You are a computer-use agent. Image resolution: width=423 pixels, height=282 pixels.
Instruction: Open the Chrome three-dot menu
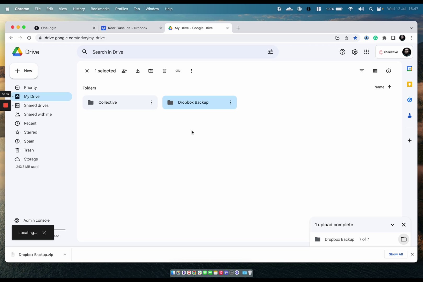411,38
